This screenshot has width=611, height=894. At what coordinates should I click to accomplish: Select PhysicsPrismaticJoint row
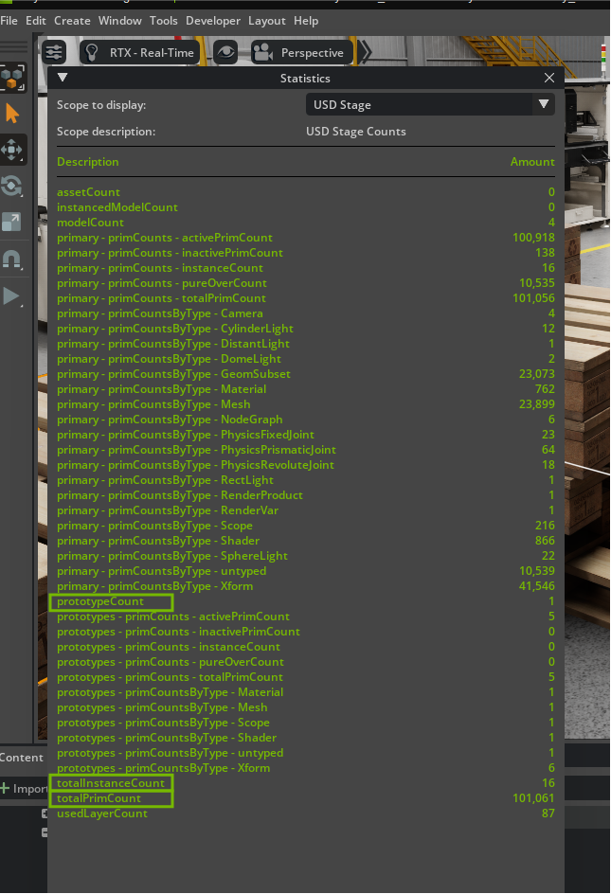(306, 450)
